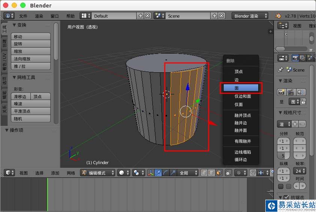Toggle limit selection to visible
The width and height of the screenshot is (316, 212).
[228, 173]
